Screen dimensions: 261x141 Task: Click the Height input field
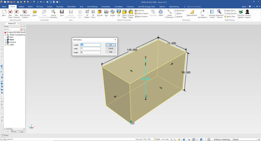pos(90,52)
